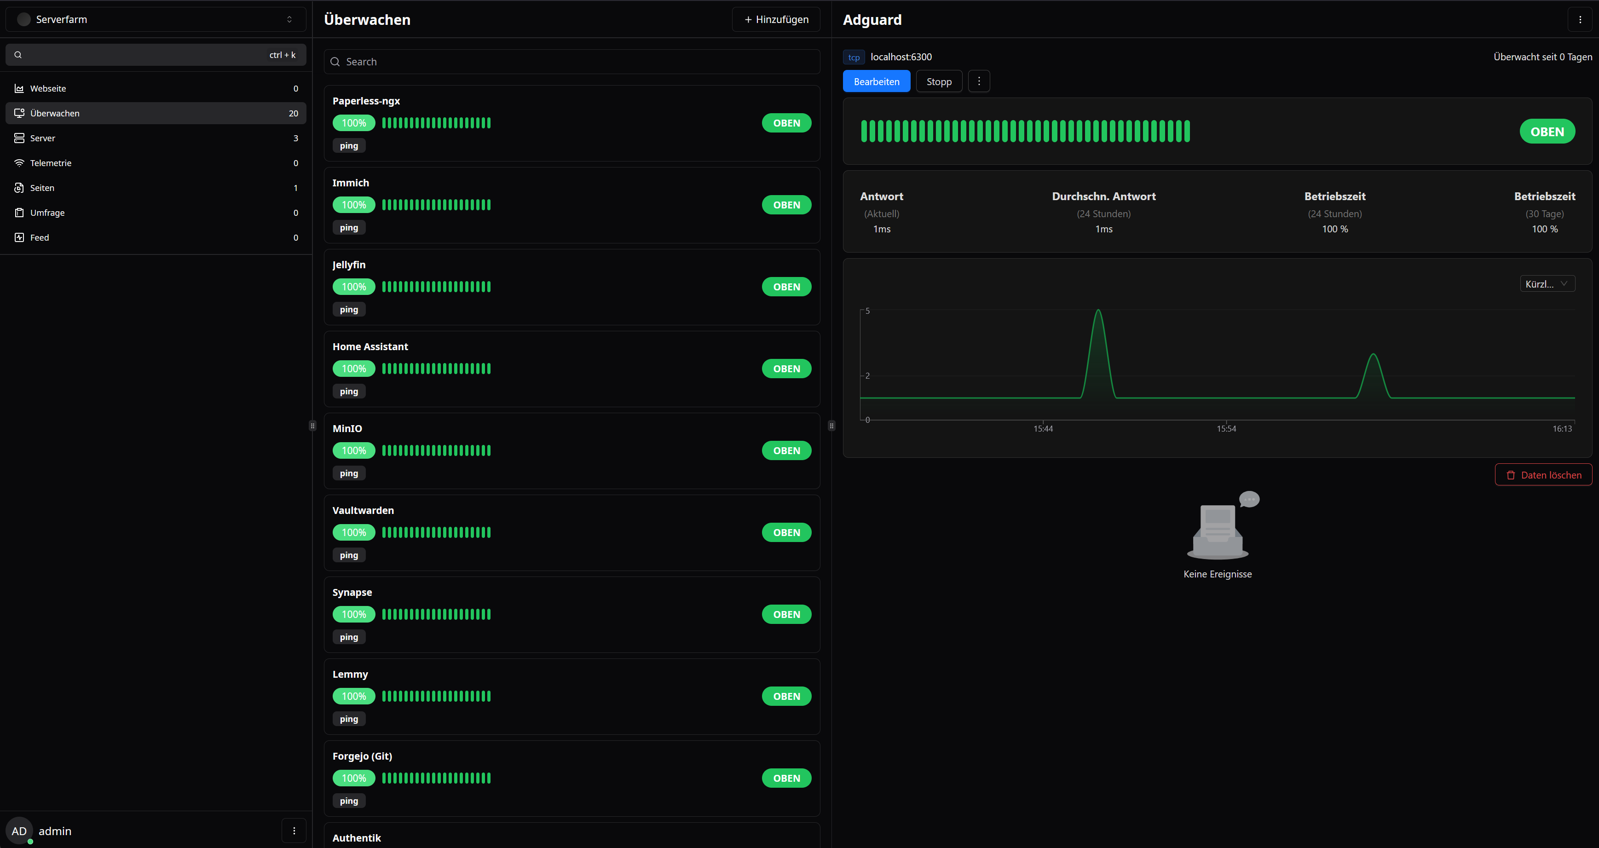The image size is (1599, 848).
Task: Click the 15:54 chart time label
Action: point(1226,428)
